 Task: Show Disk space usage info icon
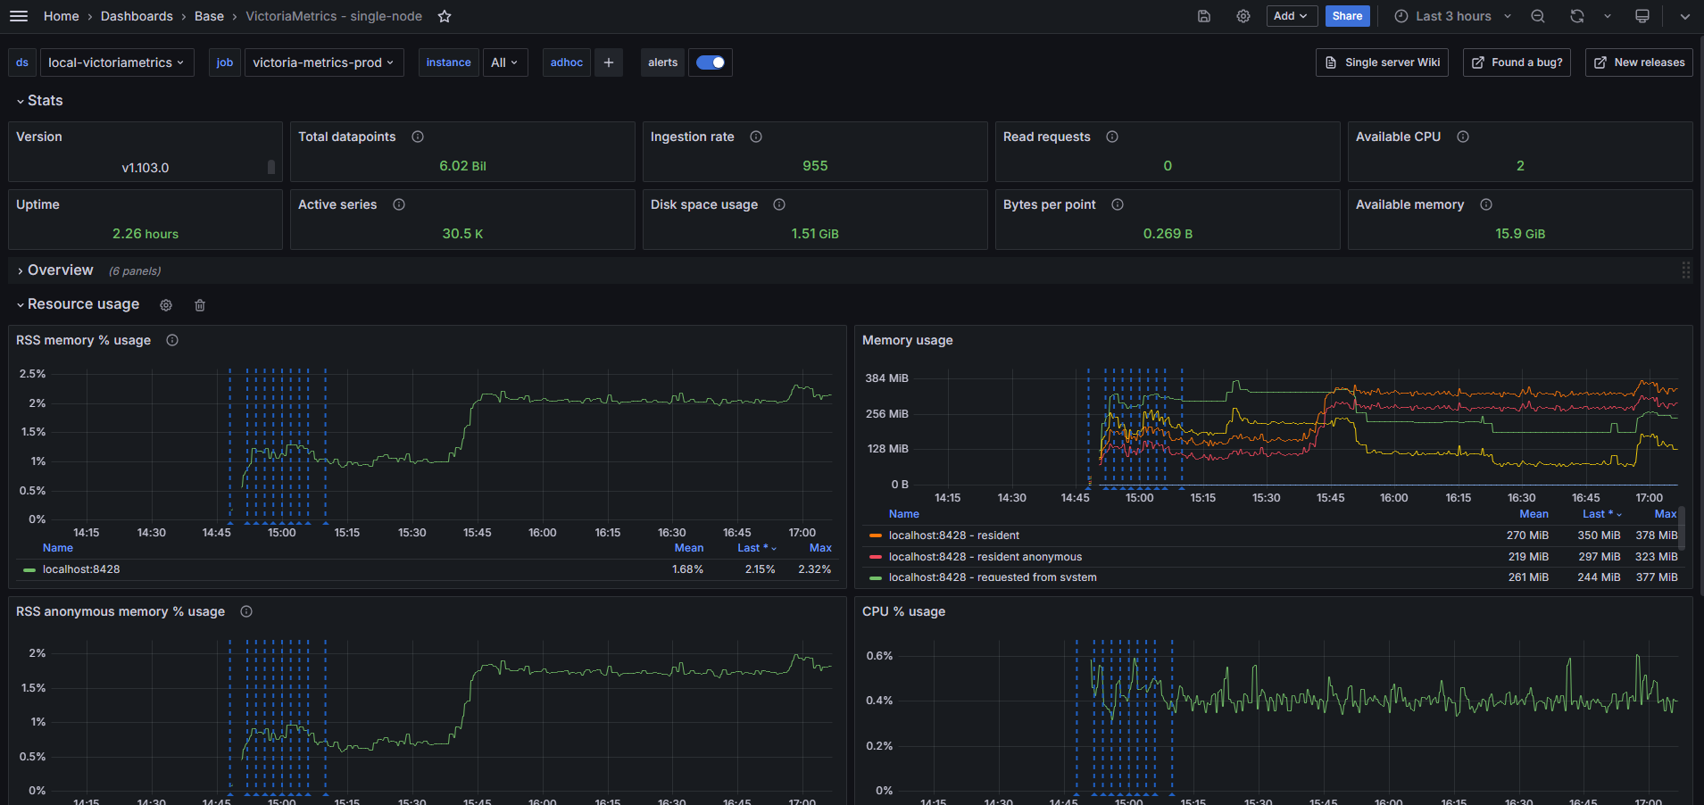779,204
